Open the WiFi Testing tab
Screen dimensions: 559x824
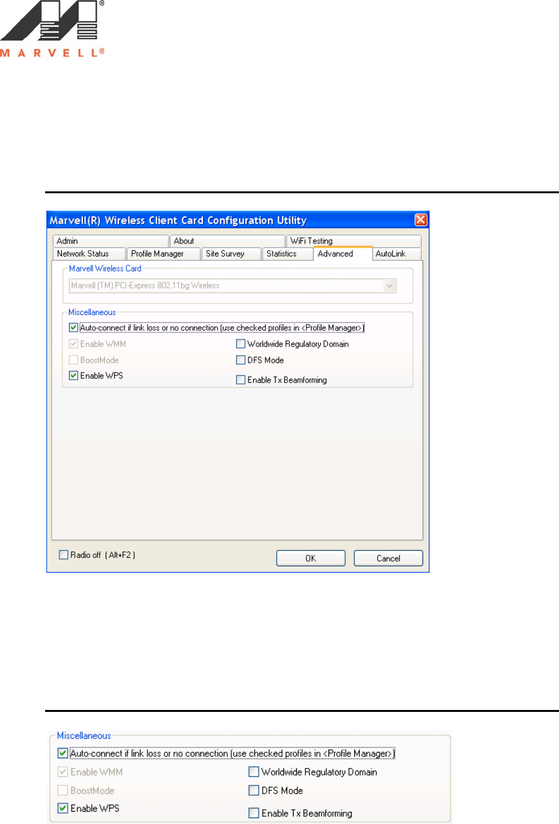pos(354,241)
